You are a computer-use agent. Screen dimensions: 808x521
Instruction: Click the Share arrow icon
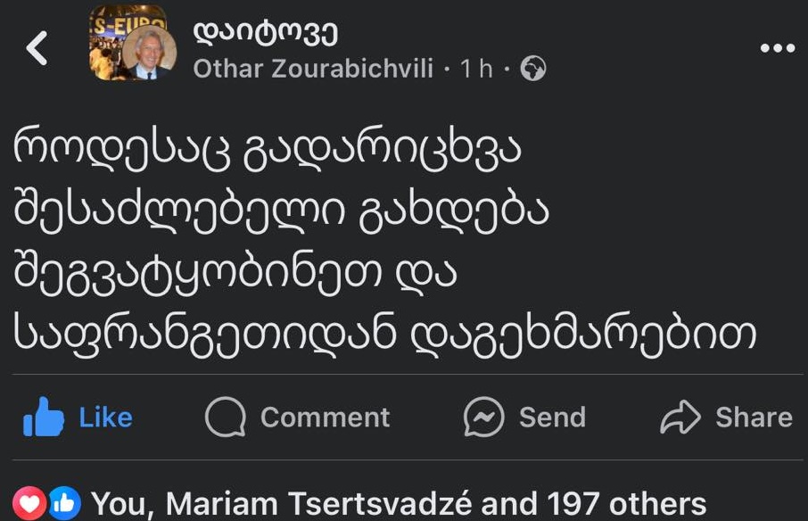681,418
